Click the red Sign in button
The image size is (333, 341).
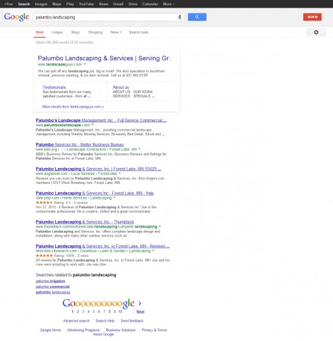point(312,17)
